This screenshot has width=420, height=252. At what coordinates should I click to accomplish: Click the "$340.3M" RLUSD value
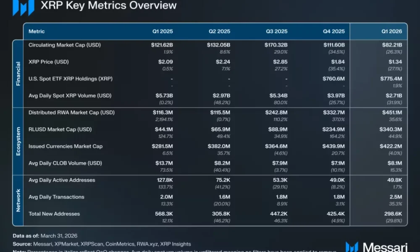(x=391, y=129)
